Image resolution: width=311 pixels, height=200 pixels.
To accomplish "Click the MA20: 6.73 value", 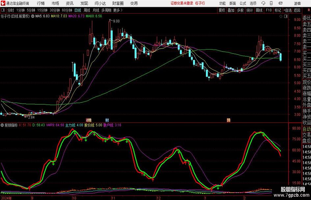I will (x=76, y=16).
